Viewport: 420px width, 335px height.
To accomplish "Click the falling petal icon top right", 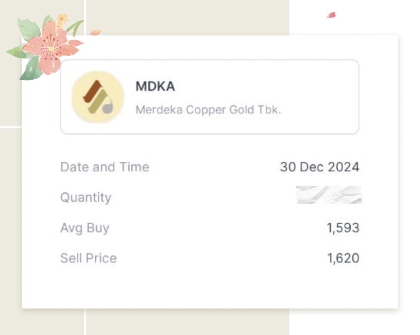I will (332, 14).
